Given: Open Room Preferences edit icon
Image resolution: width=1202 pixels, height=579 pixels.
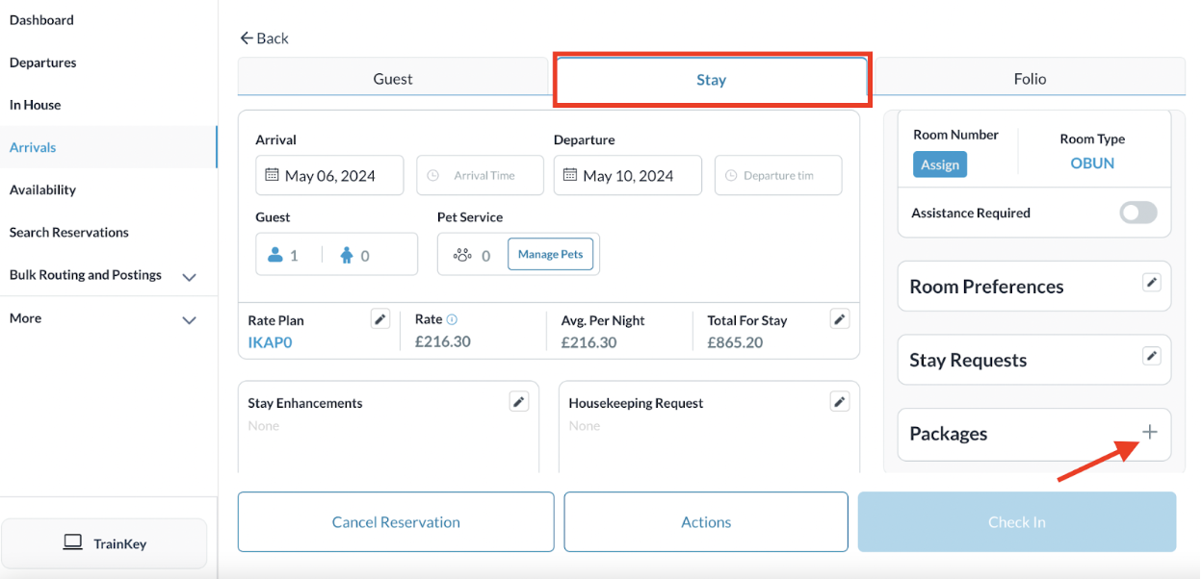Looking at the screenshot, I should (x=1151, y=283).
